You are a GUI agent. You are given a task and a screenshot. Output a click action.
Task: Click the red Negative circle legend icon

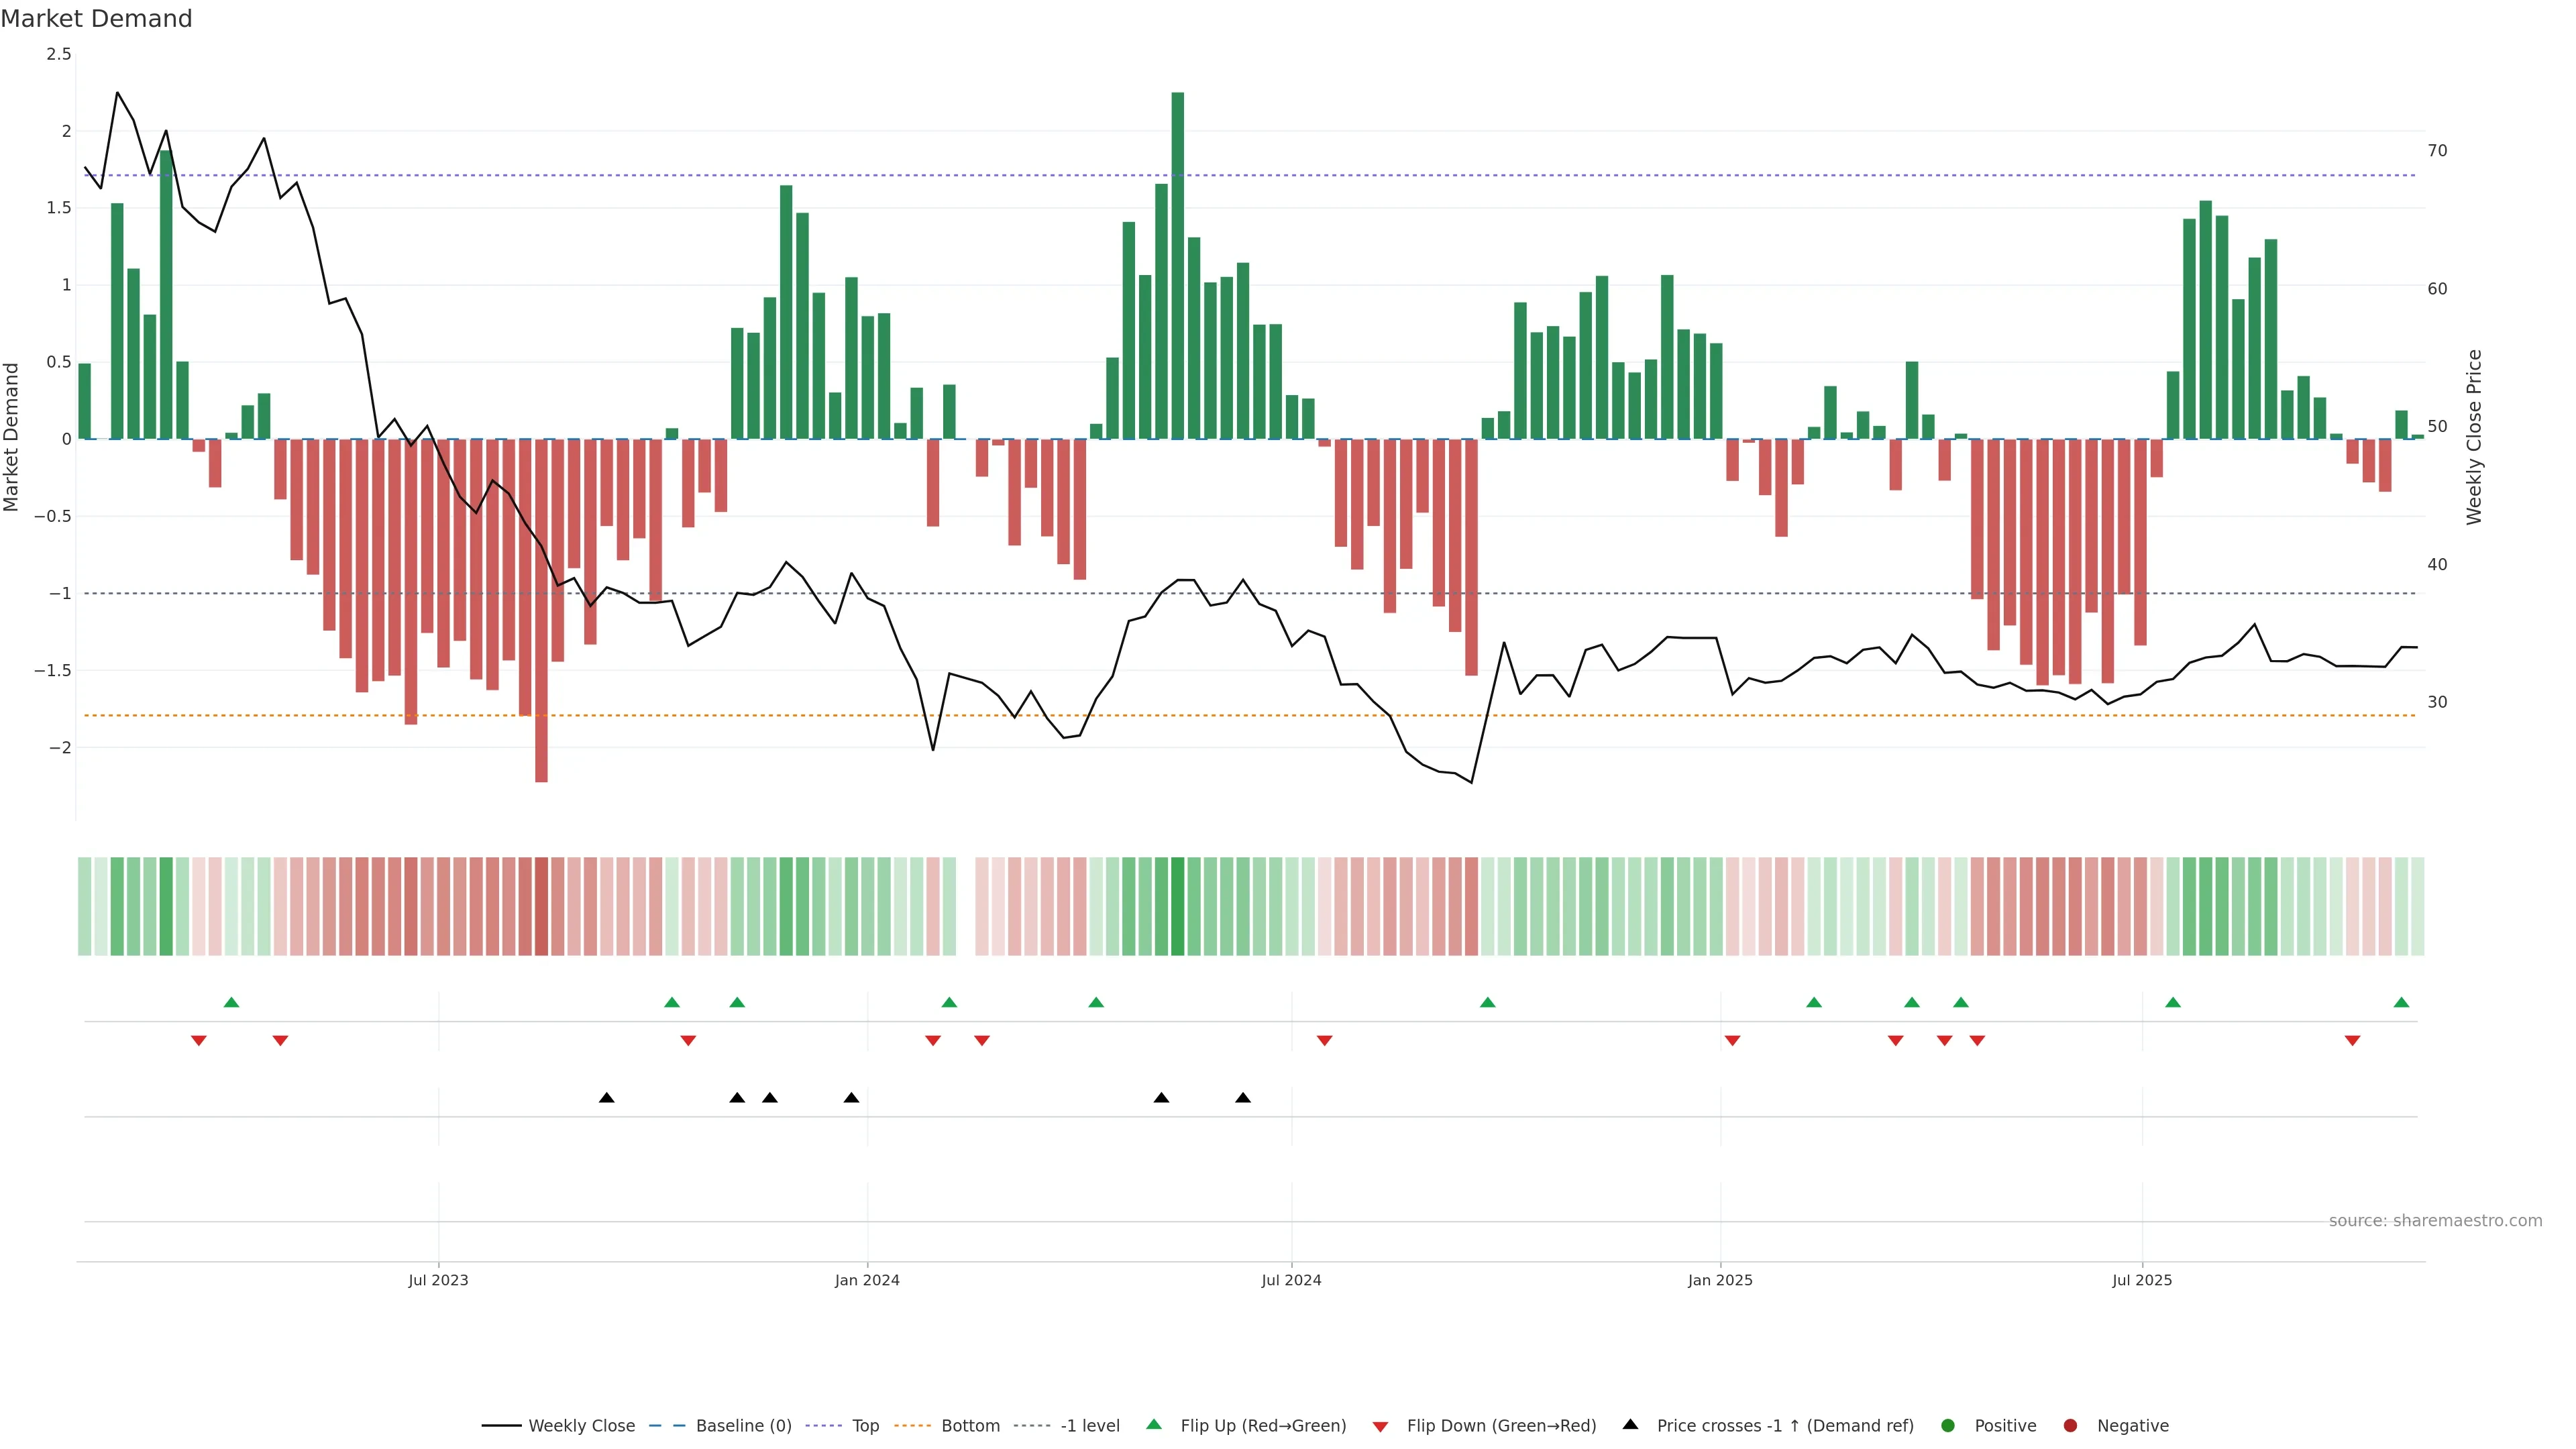click(x=2070, y=1425)
